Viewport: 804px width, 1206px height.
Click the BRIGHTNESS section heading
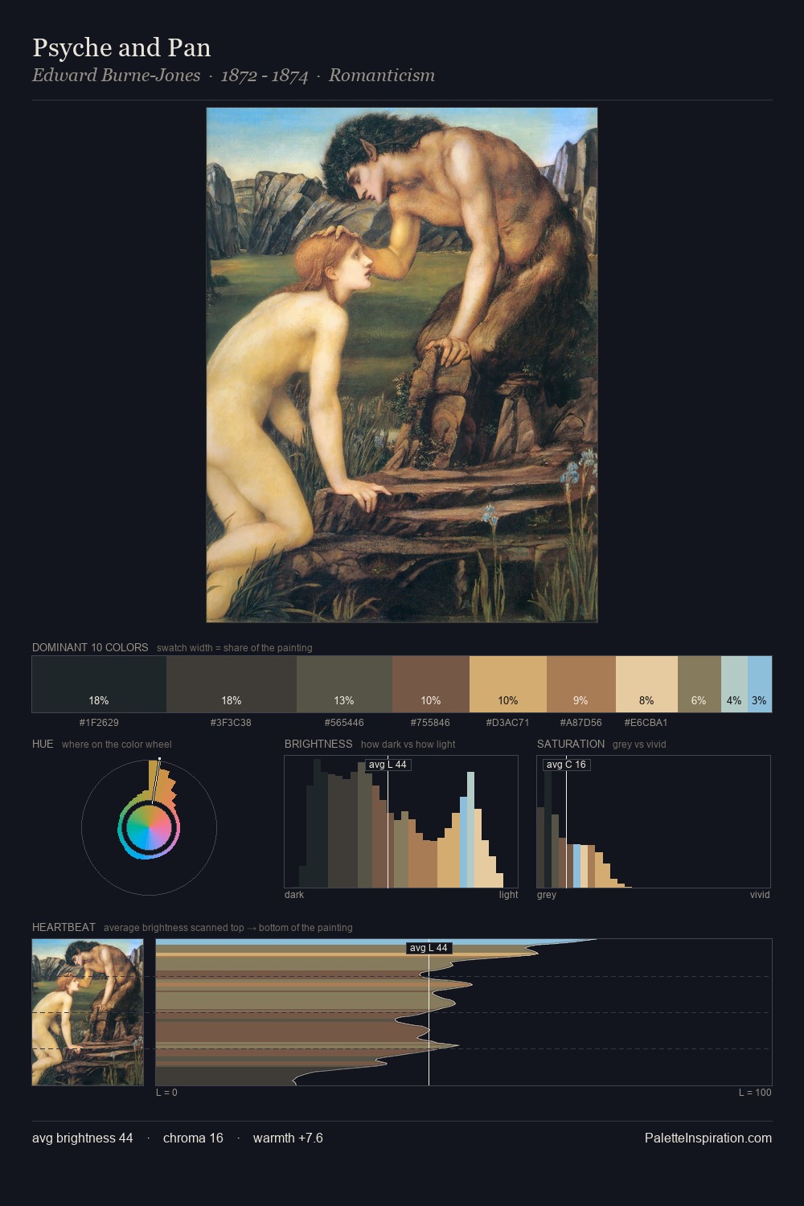pos(318,744)
